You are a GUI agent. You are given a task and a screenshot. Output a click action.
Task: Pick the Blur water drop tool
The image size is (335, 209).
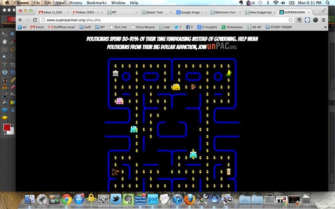(13, 110)
